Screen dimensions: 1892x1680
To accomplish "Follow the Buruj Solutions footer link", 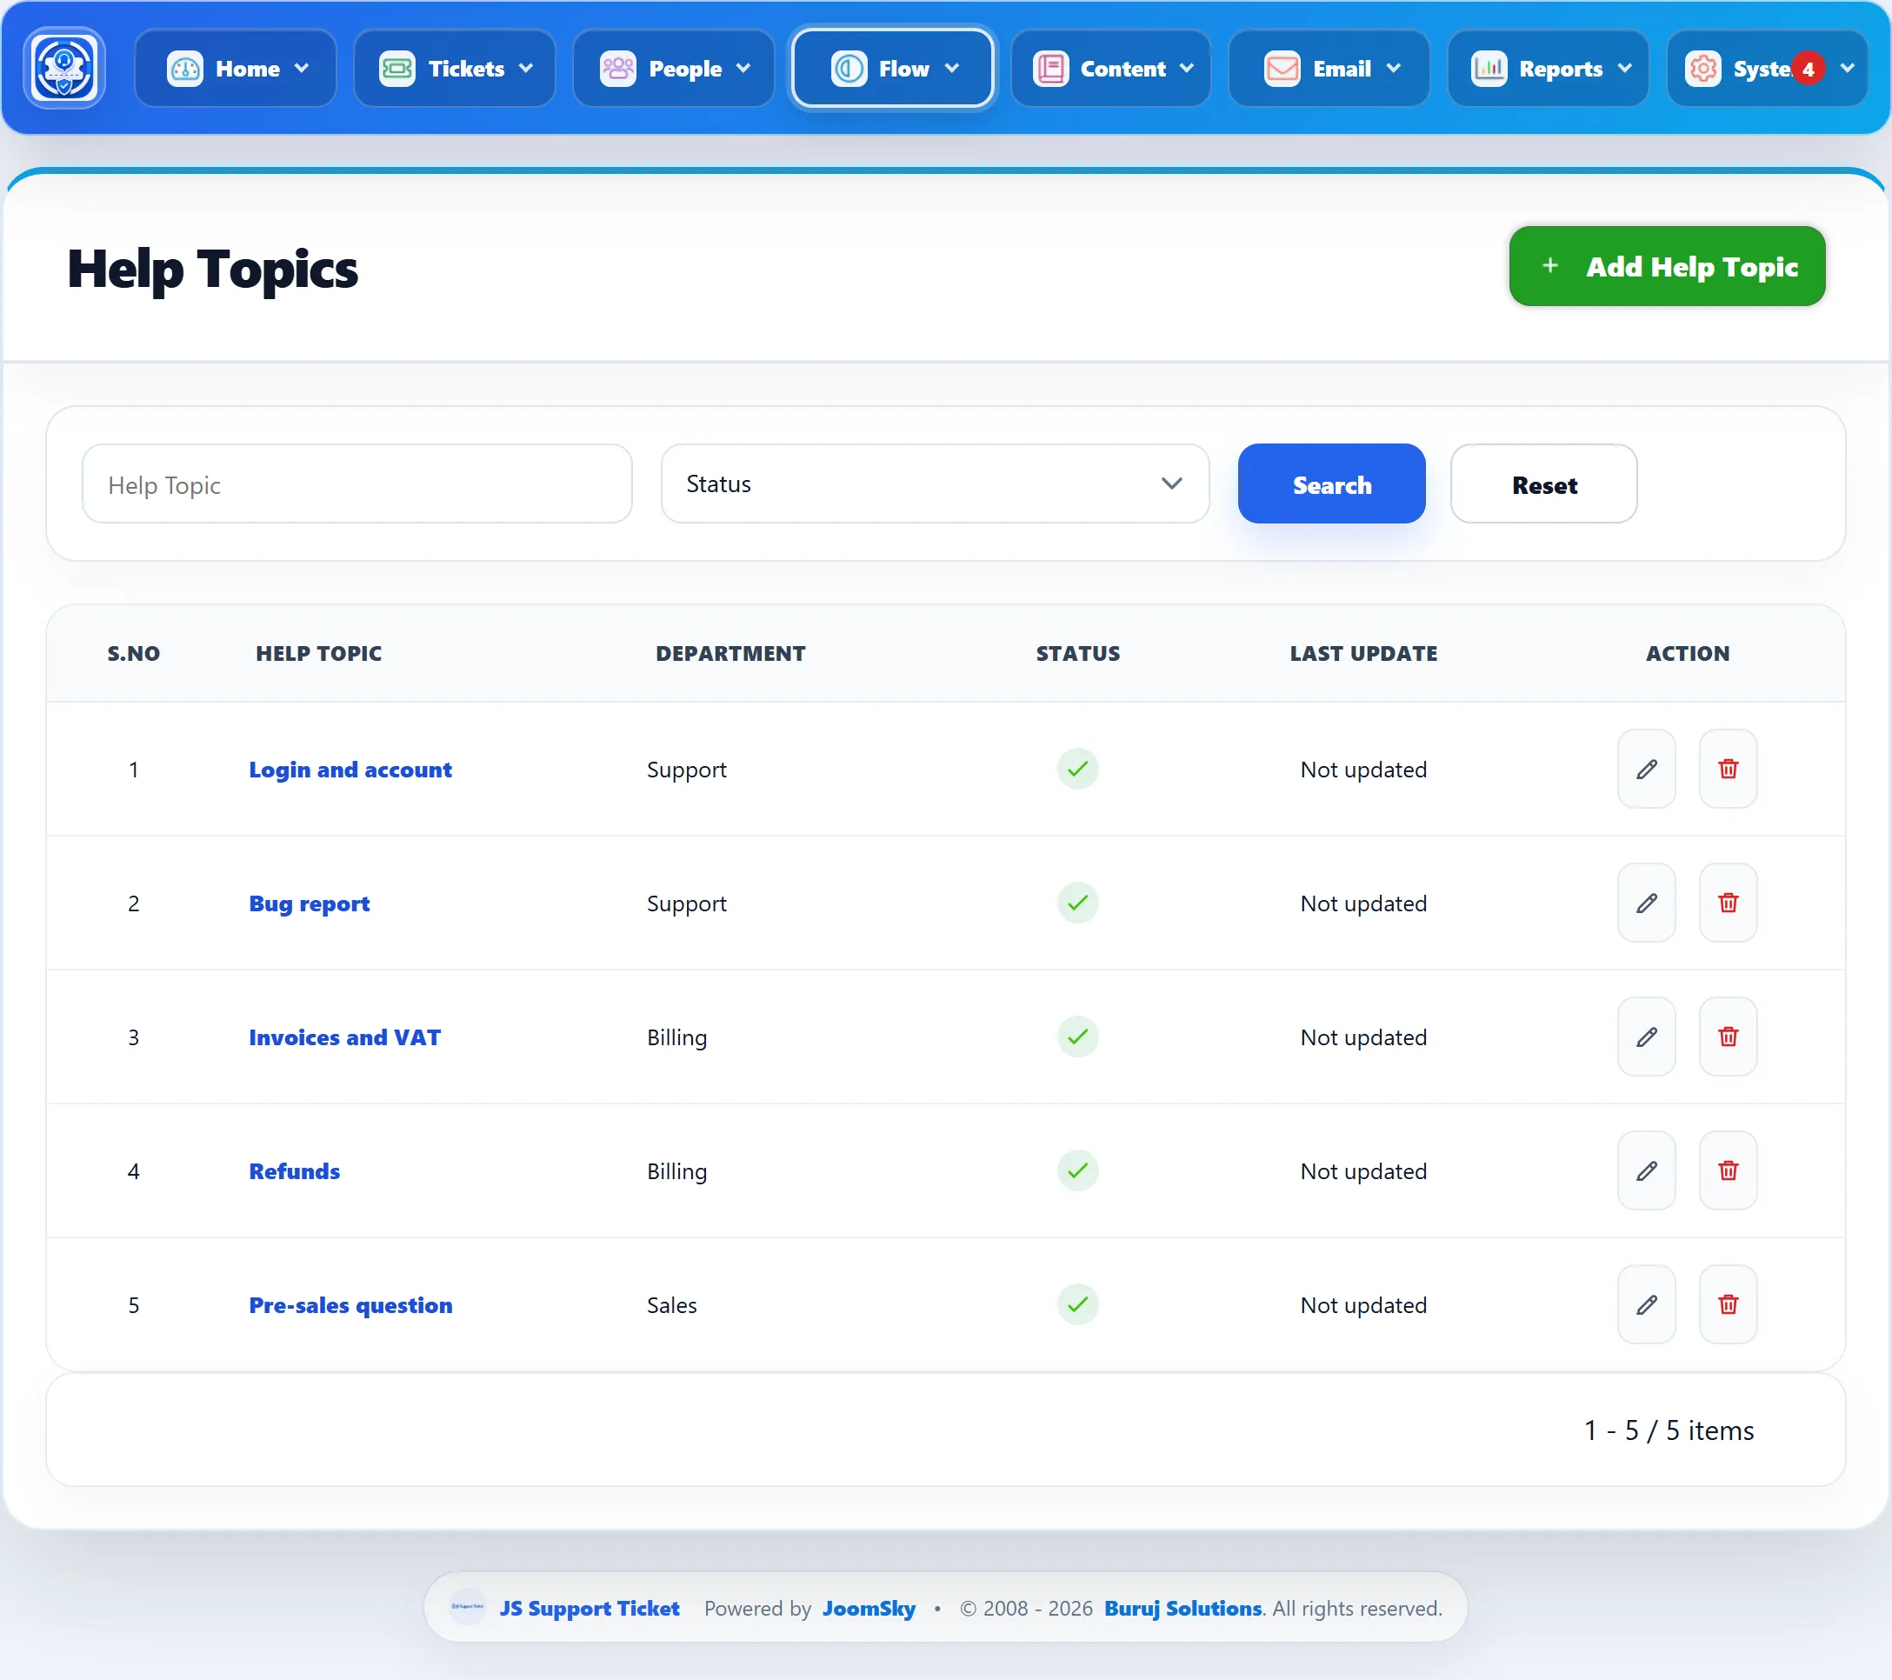I will [1182, 1608].
